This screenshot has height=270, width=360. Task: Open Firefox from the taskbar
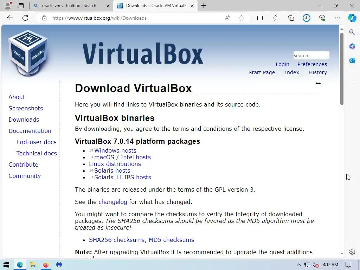46,265
